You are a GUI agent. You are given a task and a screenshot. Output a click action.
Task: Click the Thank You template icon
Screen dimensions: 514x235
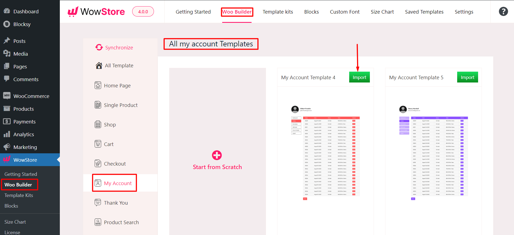tap(98, 203)
